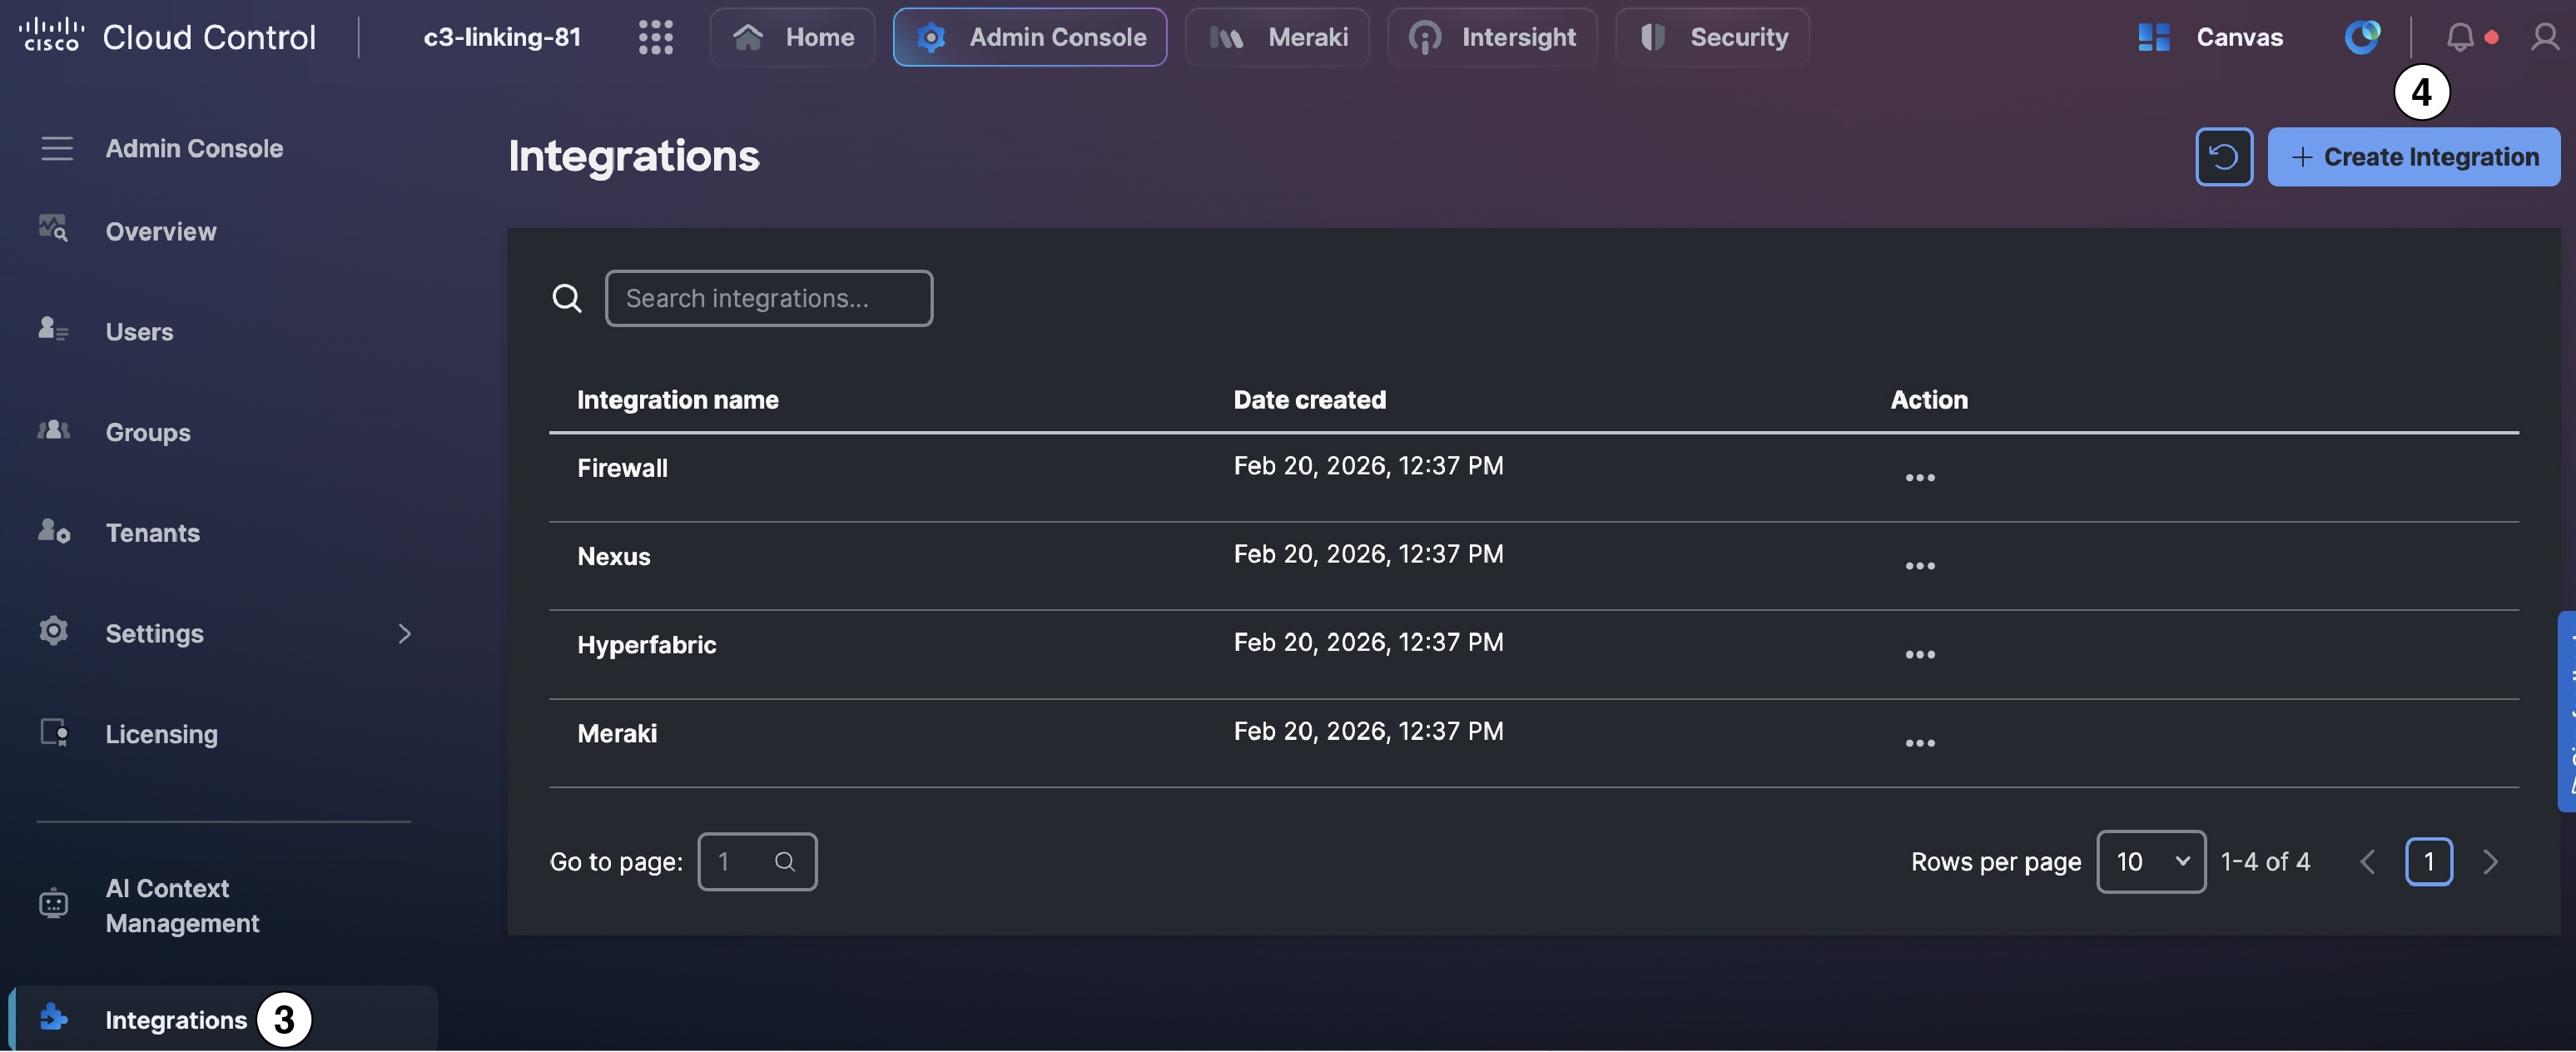2576x1052 pixels.
Task: Open the apps grid launcher
Action: [655, 37]
